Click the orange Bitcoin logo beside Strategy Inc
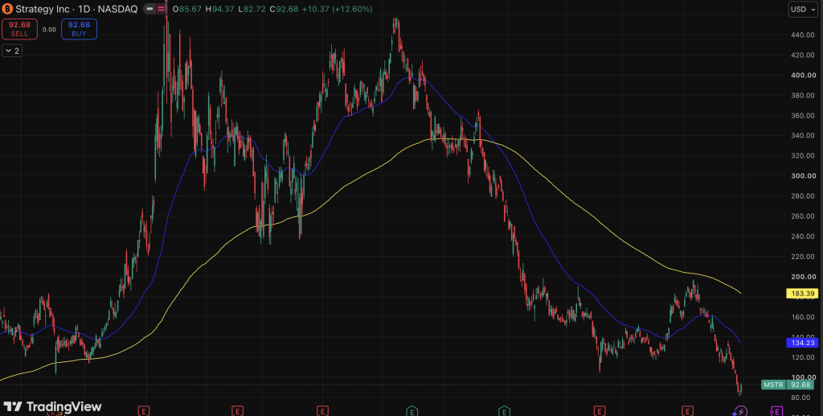823x416 pixels. 6,9
